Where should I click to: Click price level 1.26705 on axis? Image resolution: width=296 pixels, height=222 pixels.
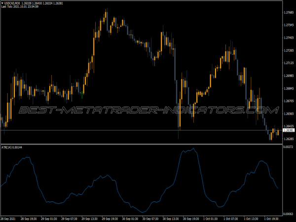click(x=289, y=101)
